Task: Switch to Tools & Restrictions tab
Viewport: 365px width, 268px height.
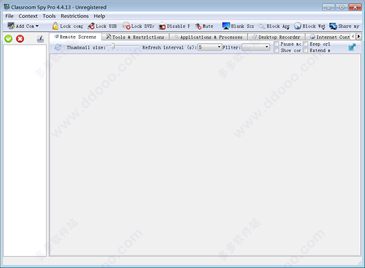Action: pos(136,37)
